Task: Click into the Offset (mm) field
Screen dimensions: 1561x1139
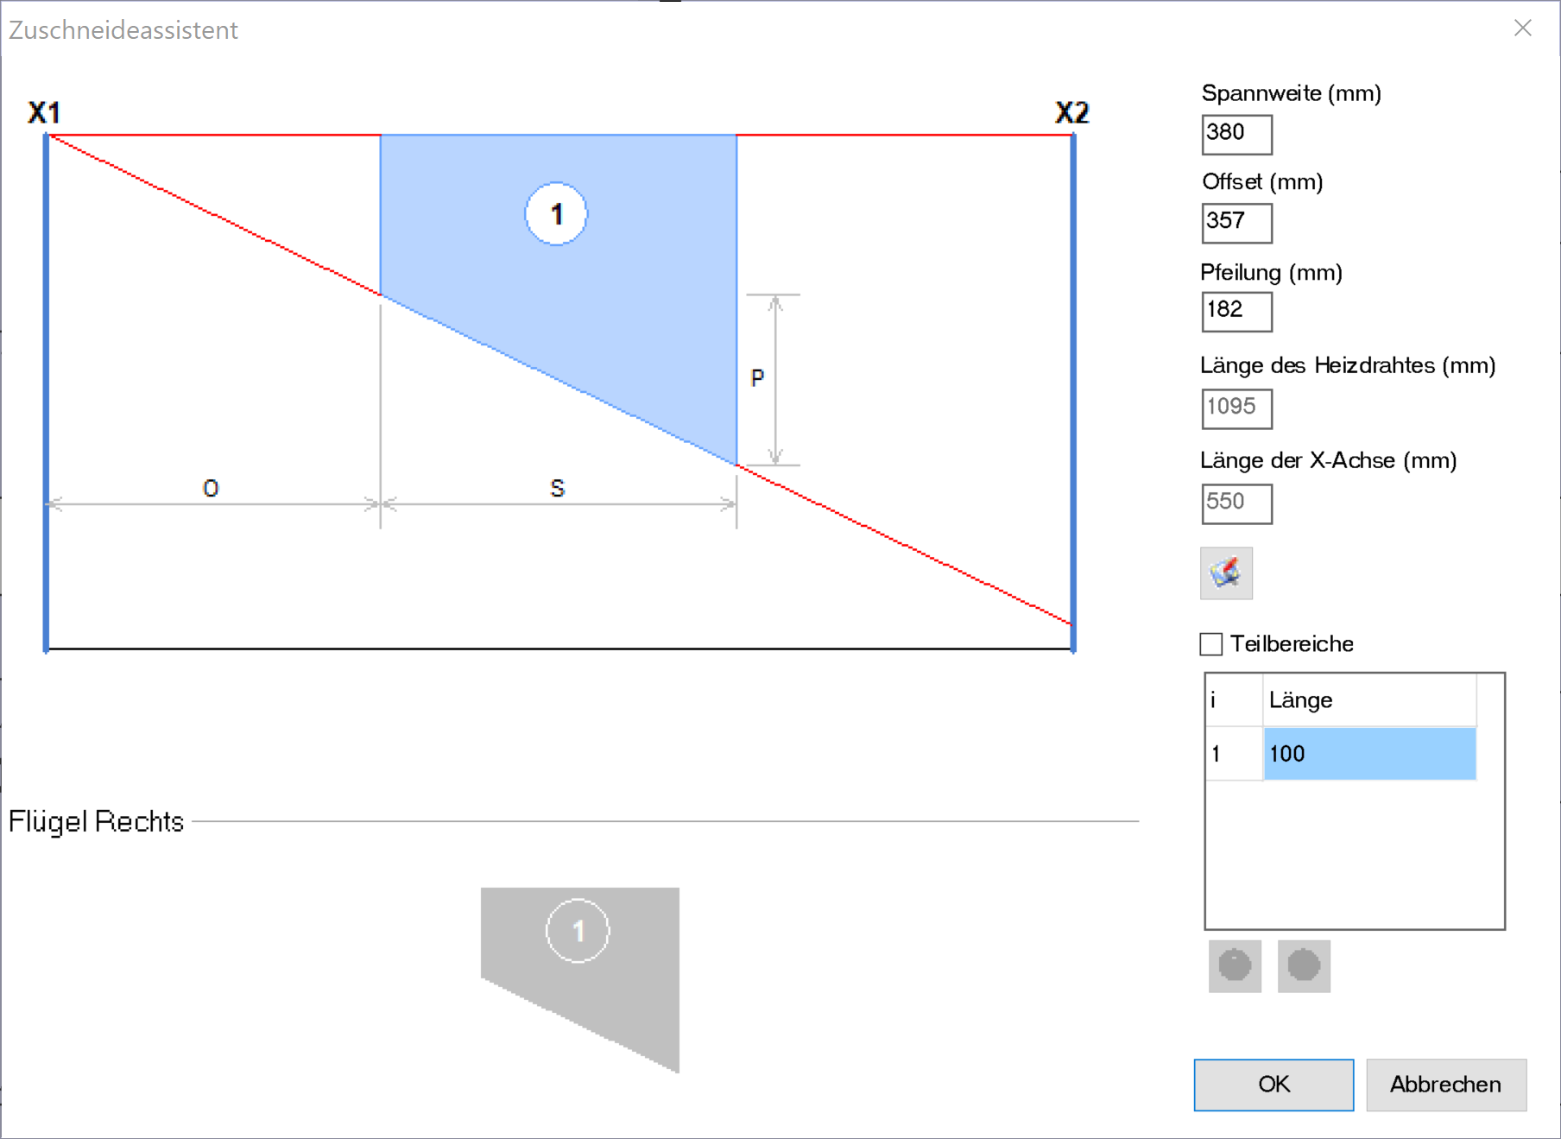Action: click(x=1236, y=223)
